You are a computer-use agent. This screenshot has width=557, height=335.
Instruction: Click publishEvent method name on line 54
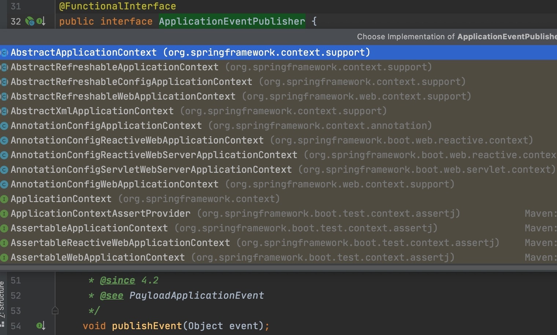pos(147,326)
